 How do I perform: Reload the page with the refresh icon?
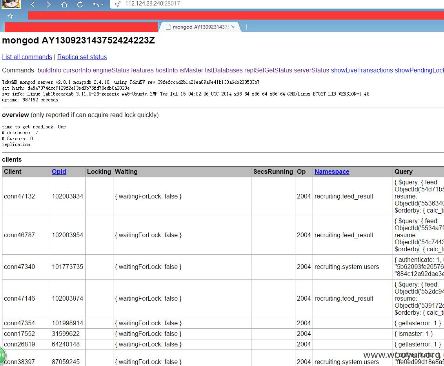coord(80,4)
